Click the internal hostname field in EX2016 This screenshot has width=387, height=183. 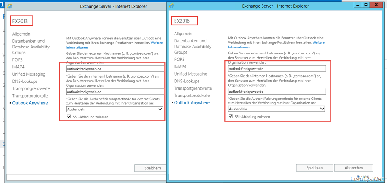point(277,91)
